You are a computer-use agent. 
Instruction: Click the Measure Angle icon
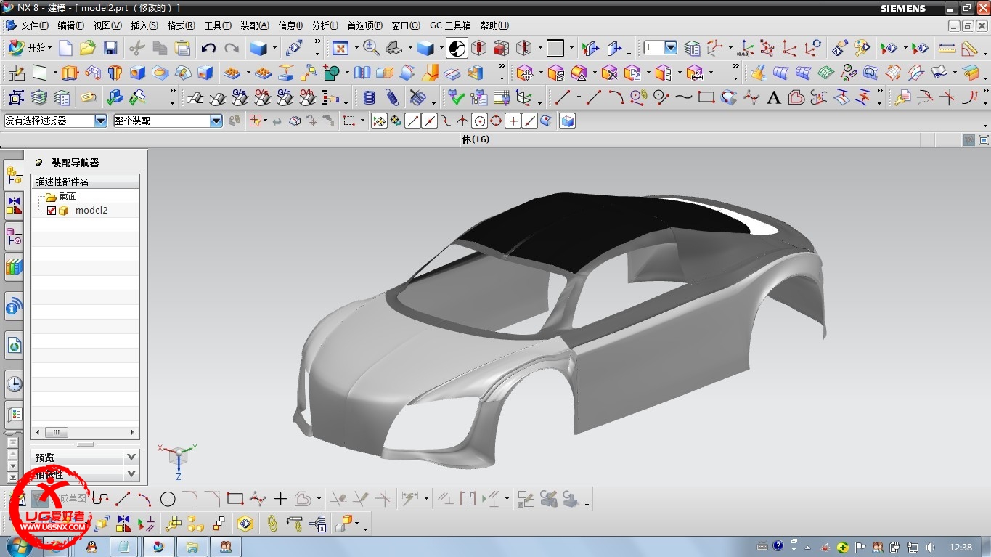[969, 49]
